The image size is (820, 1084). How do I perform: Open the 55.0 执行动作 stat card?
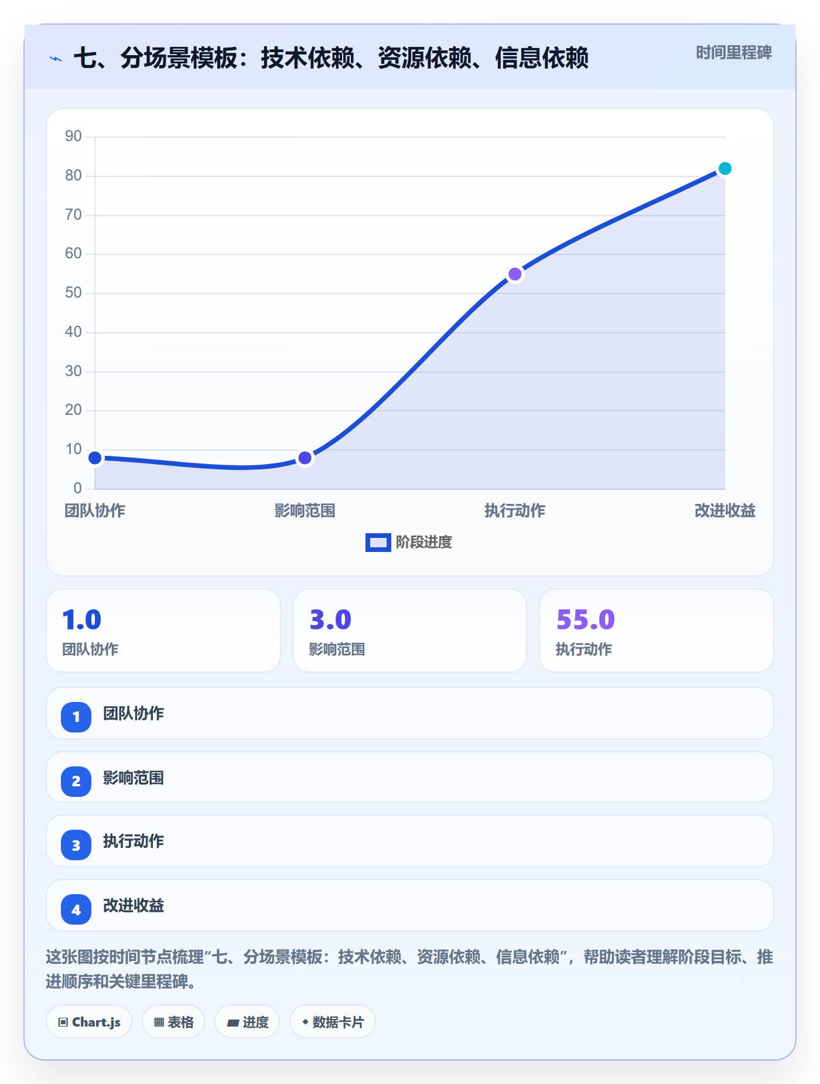click(x=657, y=630)
